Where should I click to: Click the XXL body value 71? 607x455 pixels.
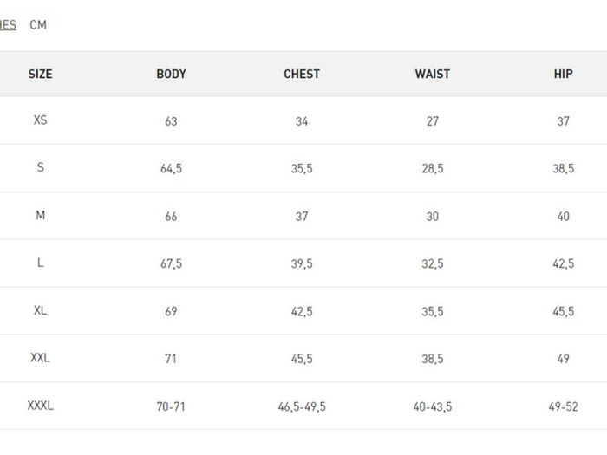(171, 359)
